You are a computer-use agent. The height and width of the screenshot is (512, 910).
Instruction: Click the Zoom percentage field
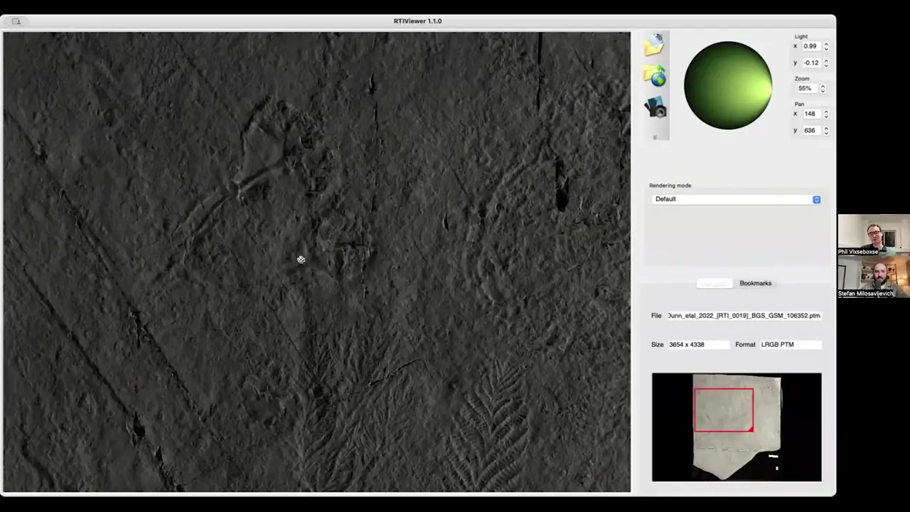coord(806,88)
